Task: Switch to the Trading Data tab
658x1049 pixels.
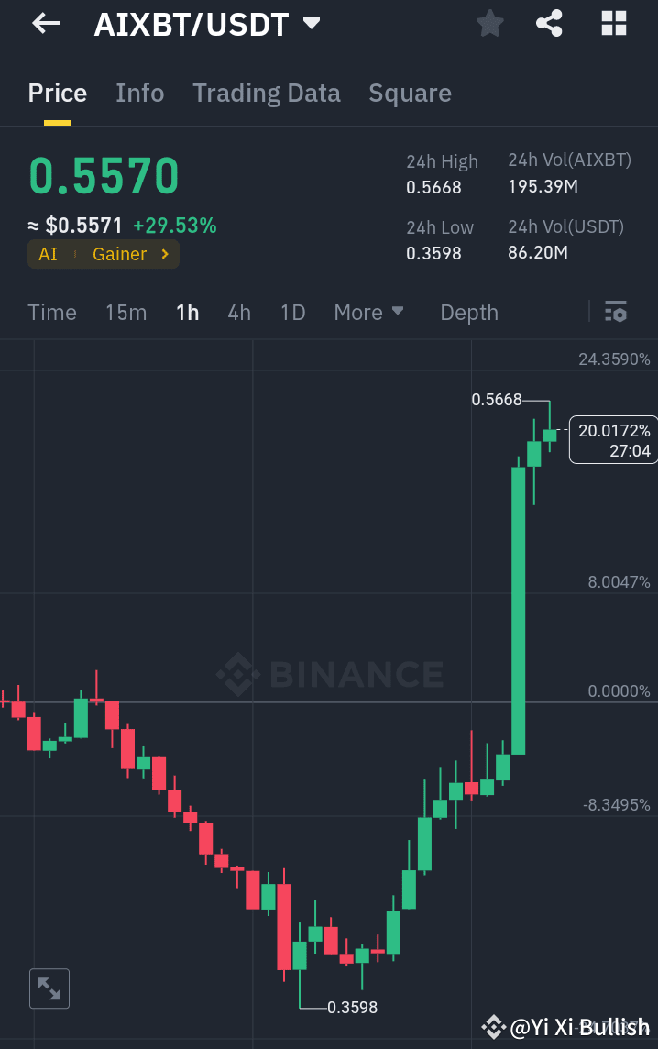Action: (266, 93)
